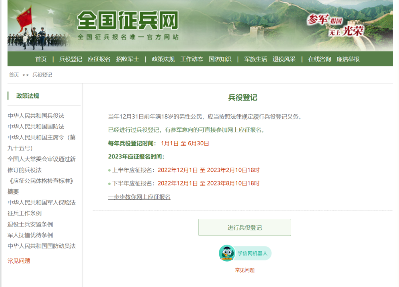This screenshot has width=399, height=287.
Task: Open 征兵工作条例 in sidebar list
Action: pos(24,213)
